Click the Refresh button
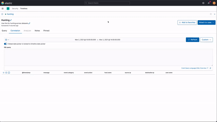The width and height of the screenshot is (217, 122). 193,40
